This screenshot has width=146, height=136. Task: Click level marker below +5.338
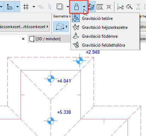pyautogui.click(x=51, y=121)
